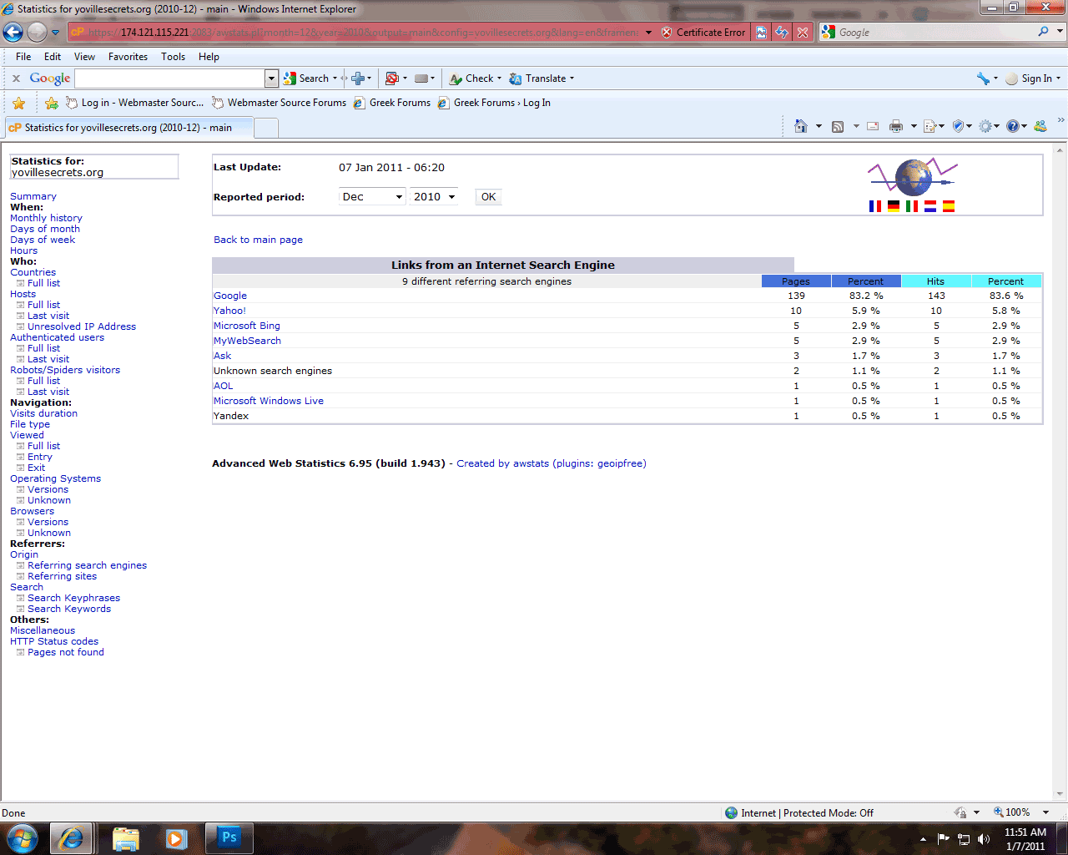Go to the Home page icon in command bar
1068x855 pixels.
click(x=801, y=126)
